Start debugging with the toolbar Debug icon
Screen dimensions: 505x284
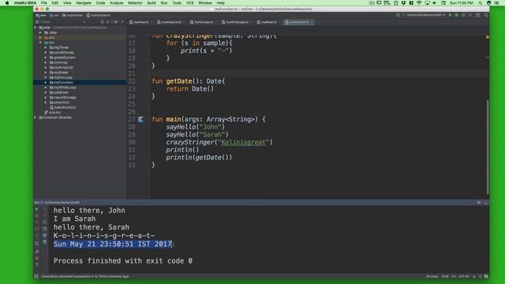457,15
